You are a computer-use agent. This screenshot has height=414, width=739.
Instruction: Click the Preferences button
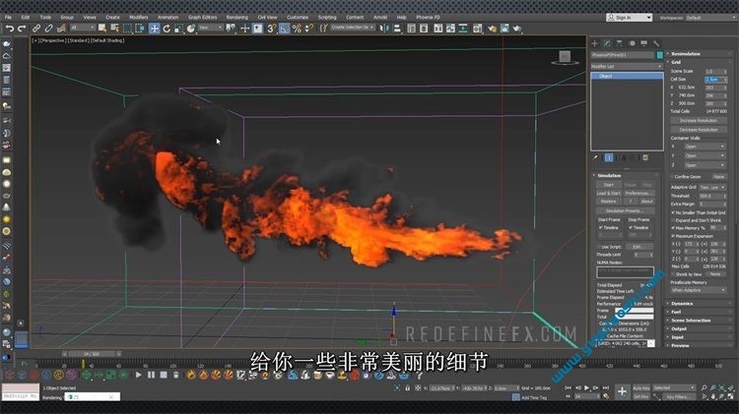click(x=638, y=194)
